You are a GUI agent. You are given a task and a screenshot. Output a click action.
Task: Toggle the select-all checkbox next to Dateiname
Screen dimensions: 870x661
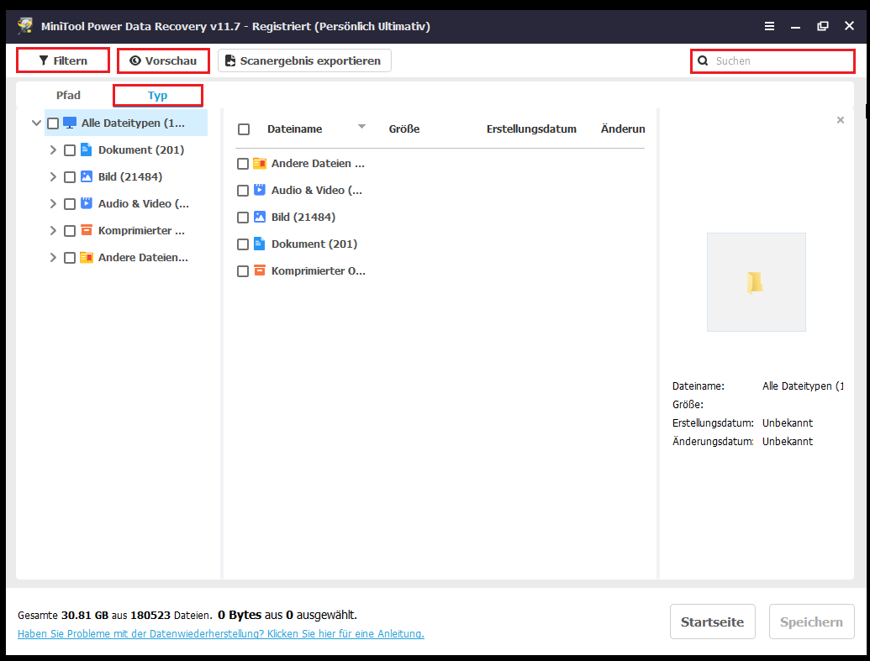point(244,129)
